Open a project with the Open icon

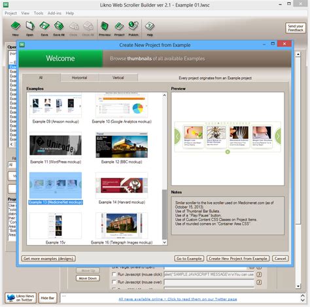[x=30, y=26]
